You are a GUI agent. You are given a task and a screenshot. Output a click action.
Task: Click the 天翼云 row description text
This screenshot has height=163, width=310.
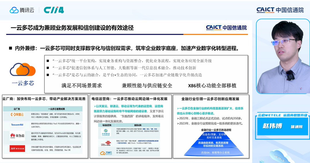(137, 151)
